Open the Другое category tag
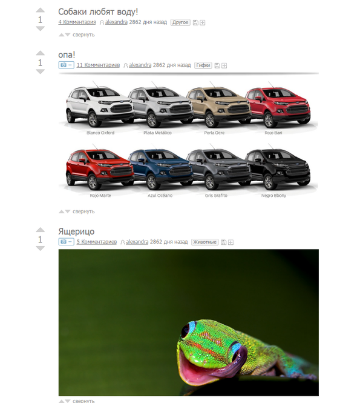The height and width of the screenshot is (403, 363). [x=180, y=22]
